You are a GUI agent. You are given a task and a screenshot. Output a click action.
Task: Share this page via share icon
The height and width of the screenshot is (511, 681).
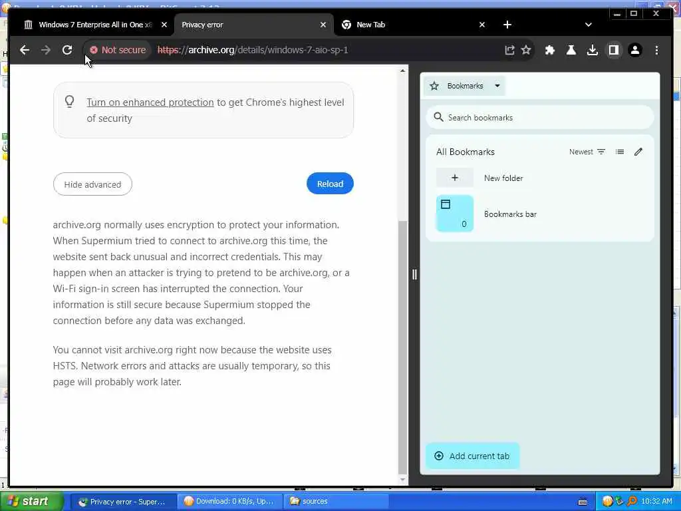coord(509,50)
